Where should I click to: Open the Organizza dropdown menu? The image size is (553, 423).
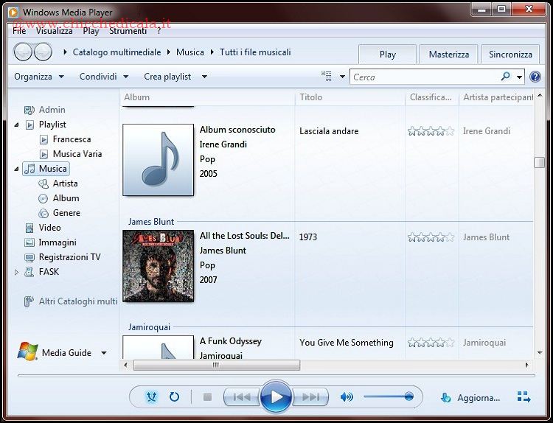pyautogui.click(x=39, y=77)
